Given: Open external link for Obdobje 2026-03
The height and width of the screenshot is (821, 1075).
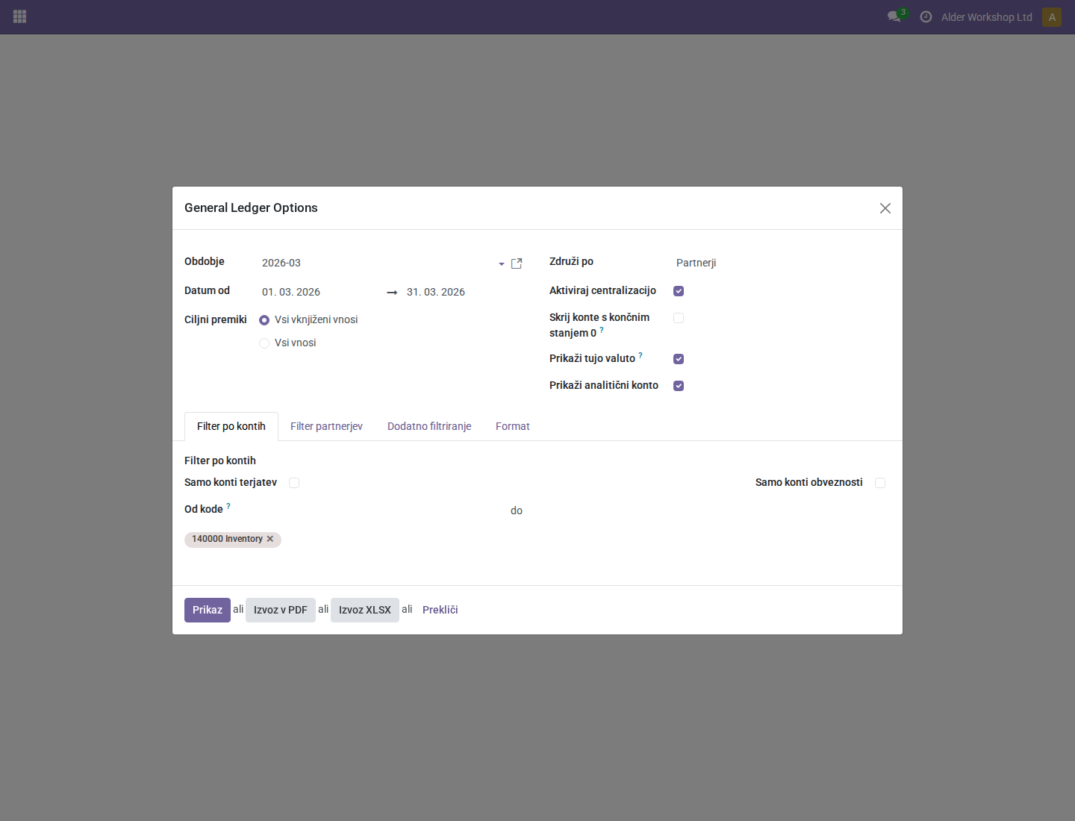Looking at the screenshot, I should click(x=517, y=263).
